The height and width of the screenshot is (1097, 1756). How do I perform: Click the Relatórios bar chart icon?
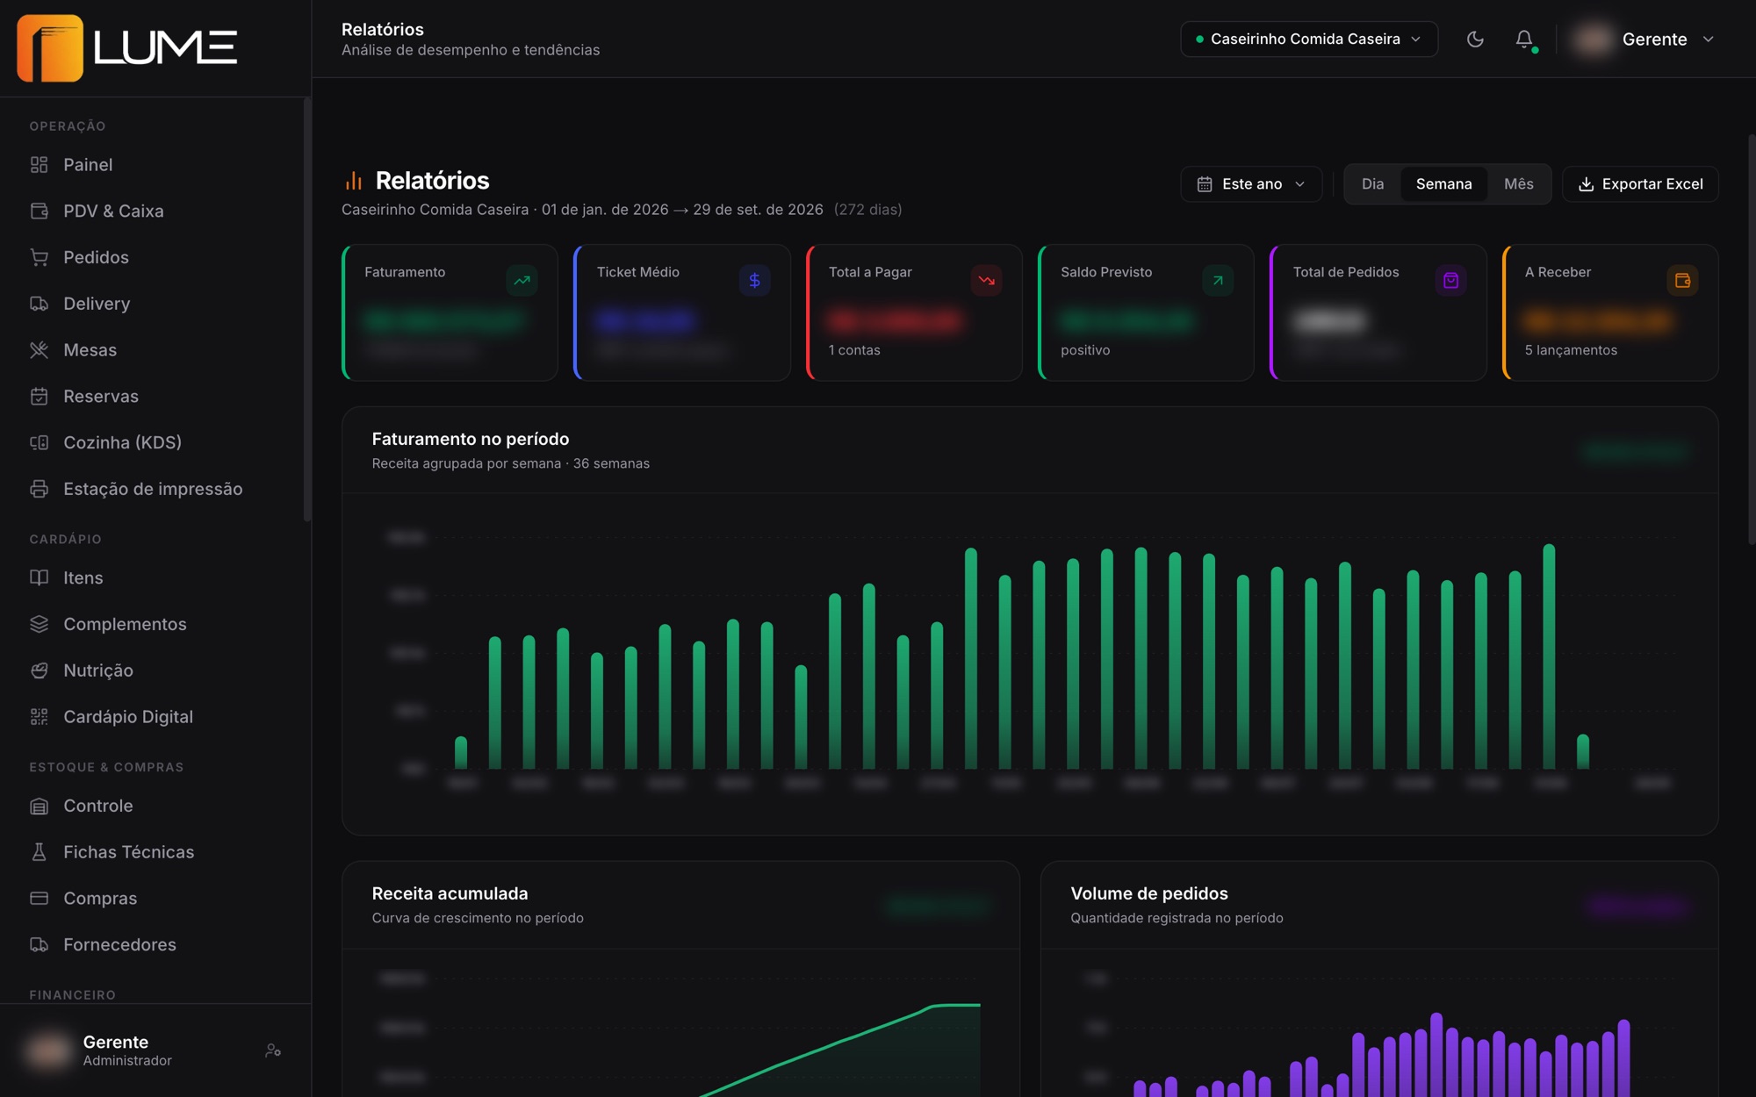coord(354,181)
